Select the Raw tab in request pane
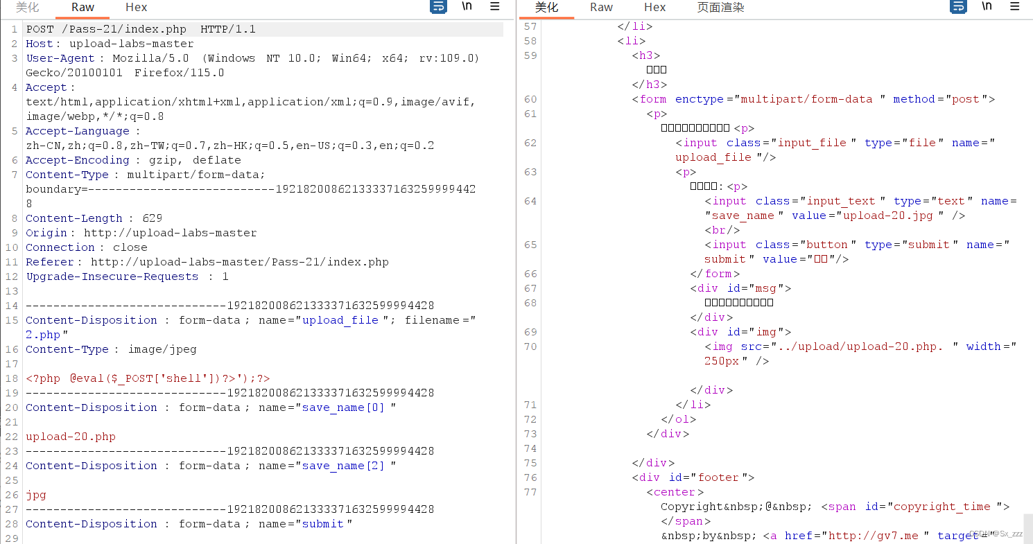1033x544 pixels. [83, 7]
